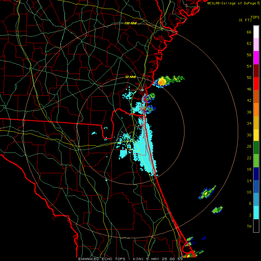Click the cyan legend swatch
Viewport: 261px width, 261px height.
point(256,213)
